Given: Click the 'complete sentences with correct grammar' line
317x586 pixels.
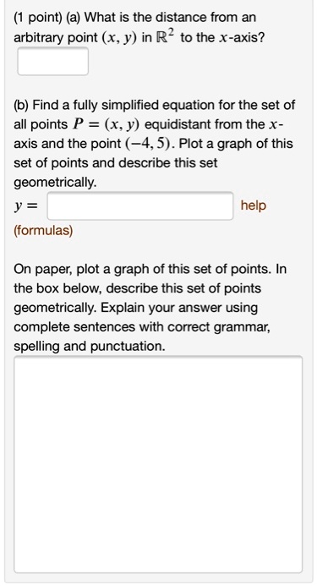Looking at the screenshot, I should coord(142,327).
